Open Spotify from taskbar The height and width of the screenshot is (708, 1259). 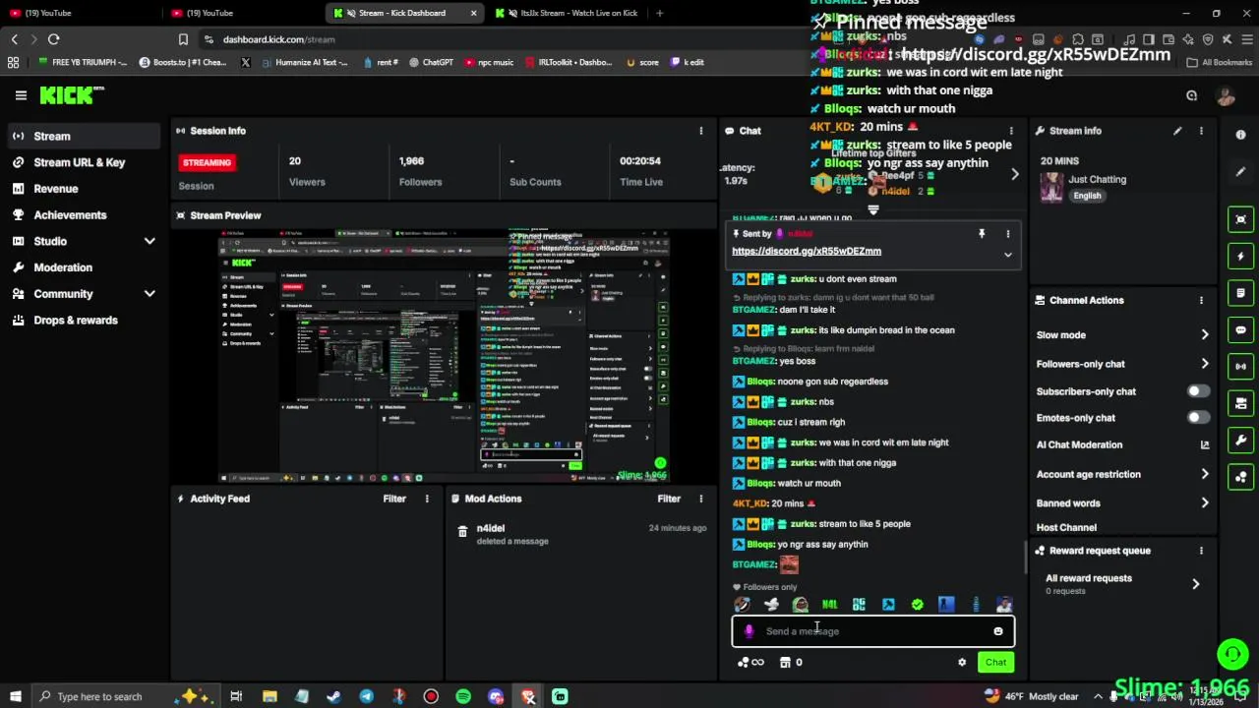463,696
